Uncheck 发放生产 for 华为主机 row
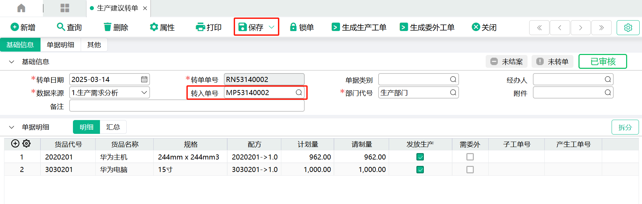Viewport: 642px width, 204px height. (420, 157)
